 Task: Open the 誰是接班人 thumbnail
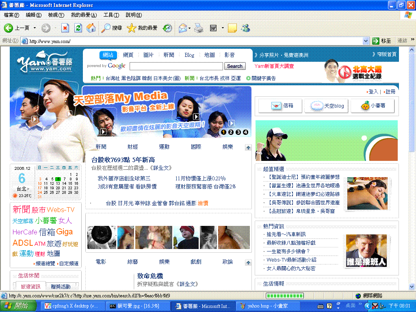pyautogui.click(x=366, y=251)
